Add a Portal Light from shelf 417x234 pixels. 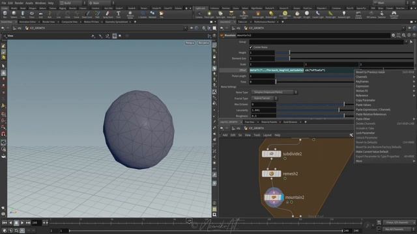coord(330,14)
